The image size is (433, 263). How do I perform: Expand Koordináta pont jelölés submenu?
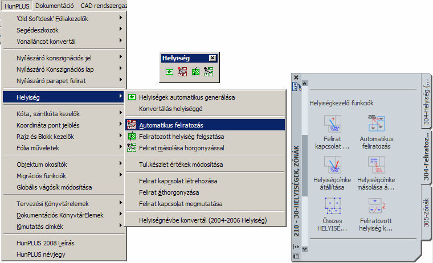tap(63, 125)
